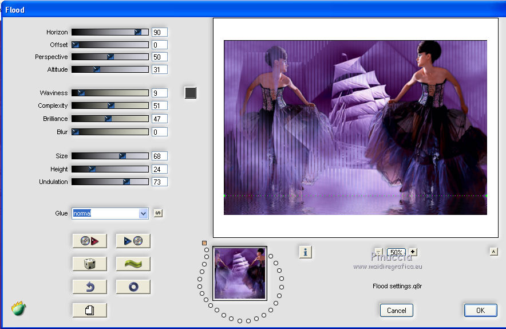Click the green wave button
Screen dimensions: 506x329
pyautogui.click(x=133, y=264)
